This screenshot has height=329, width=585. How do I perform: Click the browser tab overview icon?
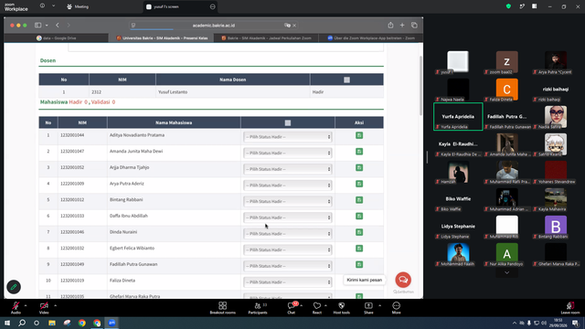coord(414,25)
